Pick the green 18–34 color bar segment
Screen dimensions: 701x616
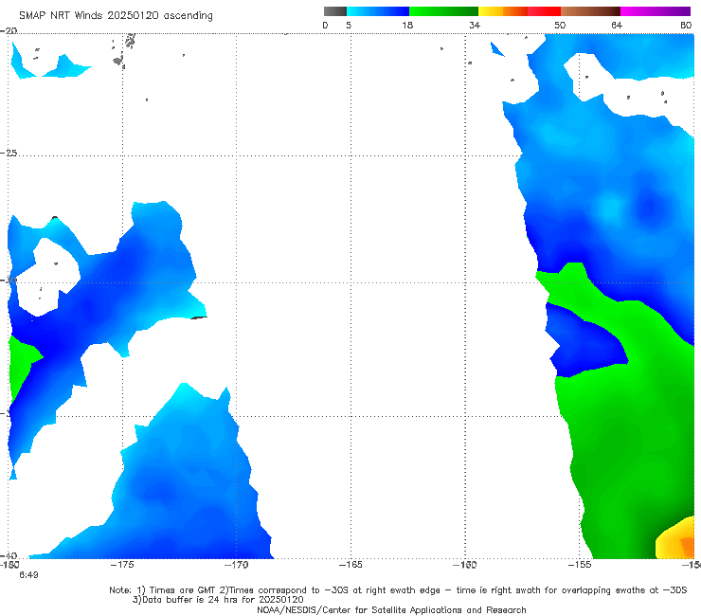(443, 11)
